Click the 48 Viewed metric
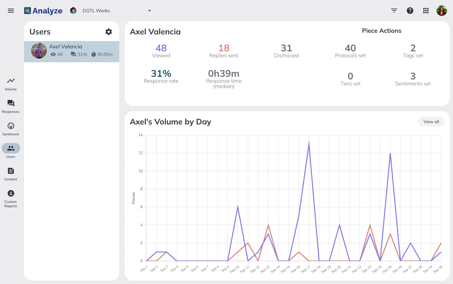This screenshot has width=453, height=284. pos(161,51)
